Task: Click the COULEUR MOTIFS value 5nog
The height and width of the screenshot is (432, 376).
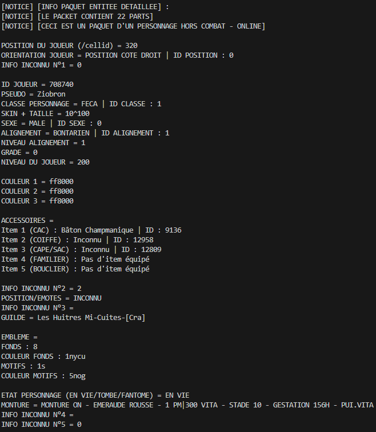Action: click(77, 376)
